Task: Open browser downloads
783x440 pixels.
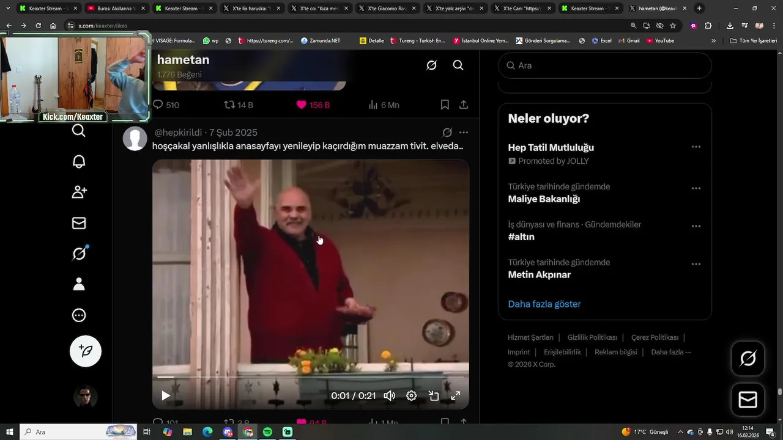Action: 730,26
